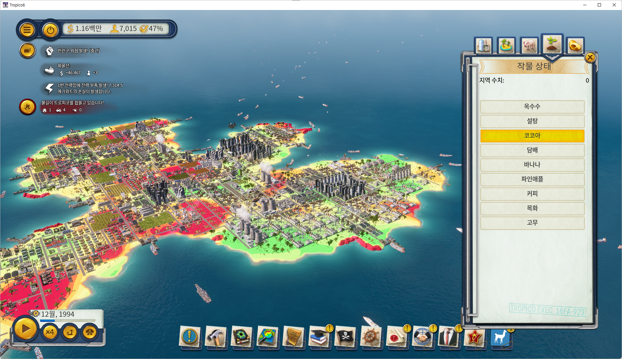Open the main menu hamburger button
622x359 pixels.
pyautogui.click(x=27, y=30)
